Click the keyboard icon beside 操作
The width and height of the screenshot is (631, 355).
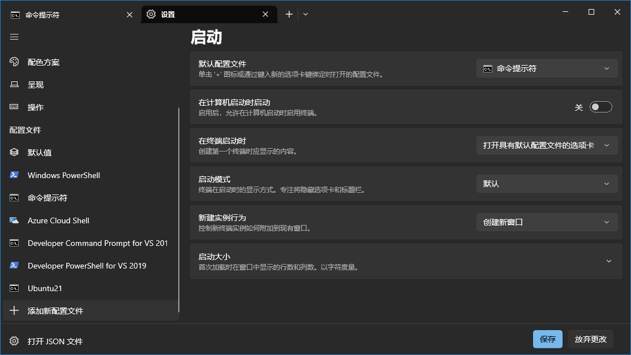(x=14, y=107)
